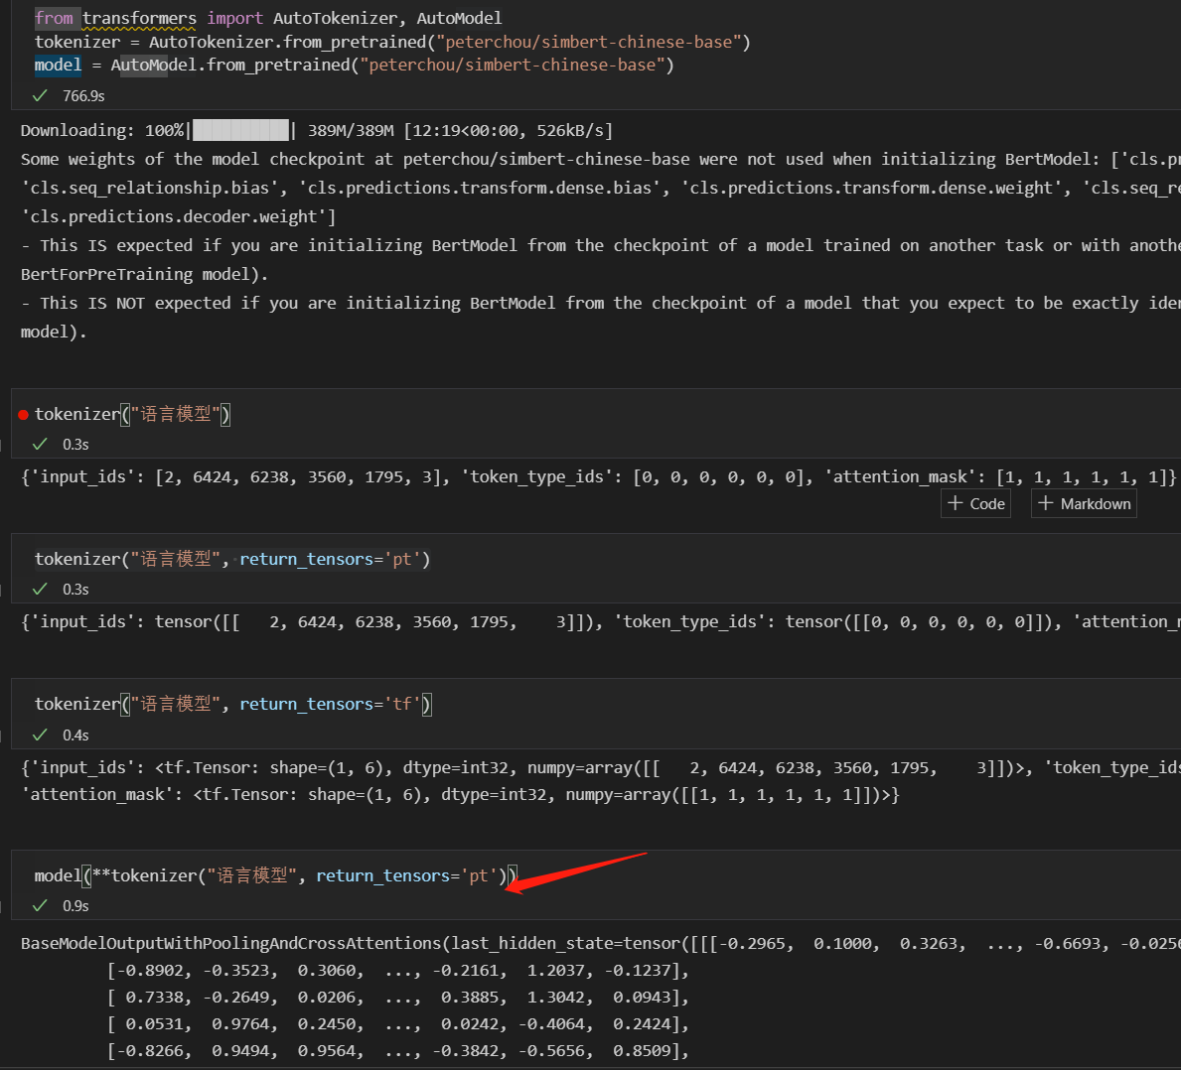Select the transformers import code cell
Screen dimensions: 1181x1070
pos(298,41)
